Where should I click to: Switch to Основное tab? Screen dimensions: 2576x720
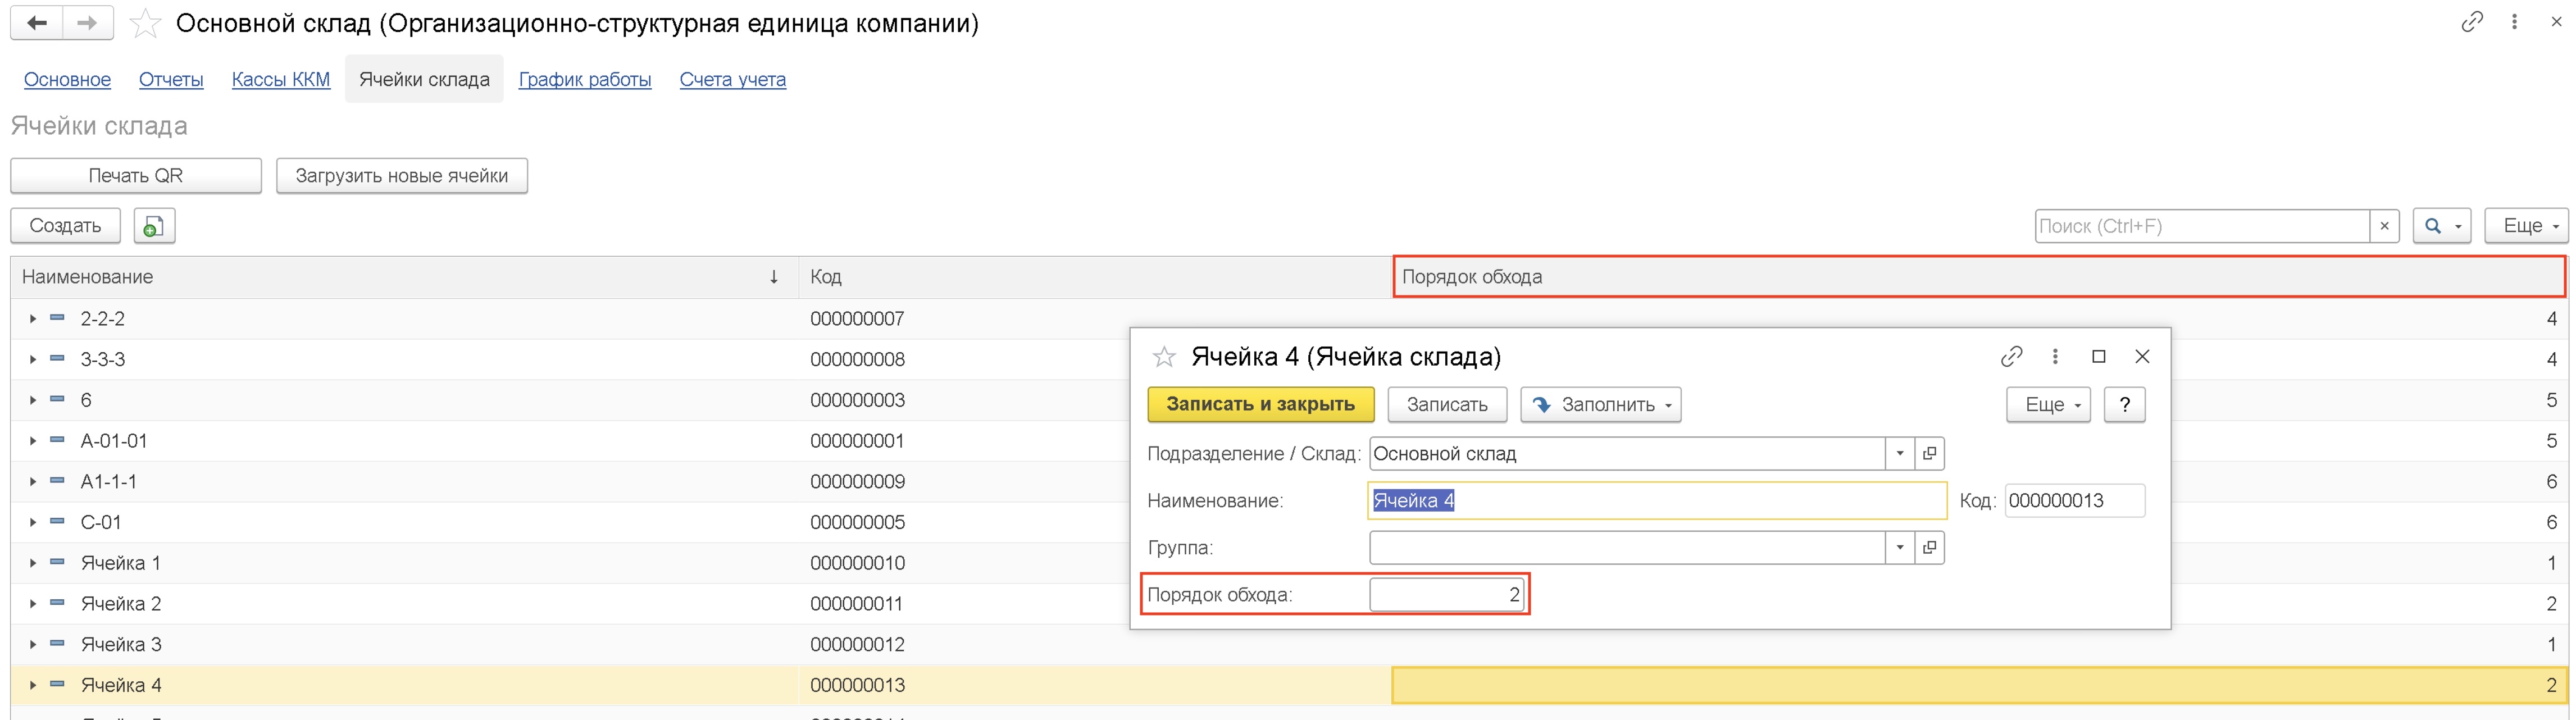[x=67, y=80]
